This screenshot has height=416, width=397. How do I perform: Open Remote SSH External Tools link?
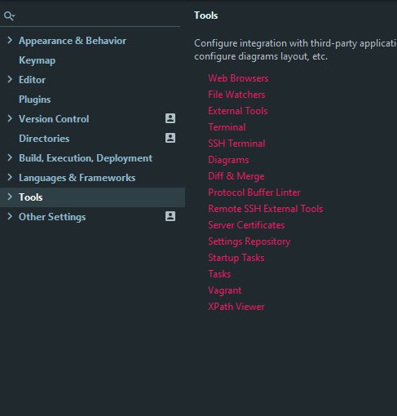[266, 209]
